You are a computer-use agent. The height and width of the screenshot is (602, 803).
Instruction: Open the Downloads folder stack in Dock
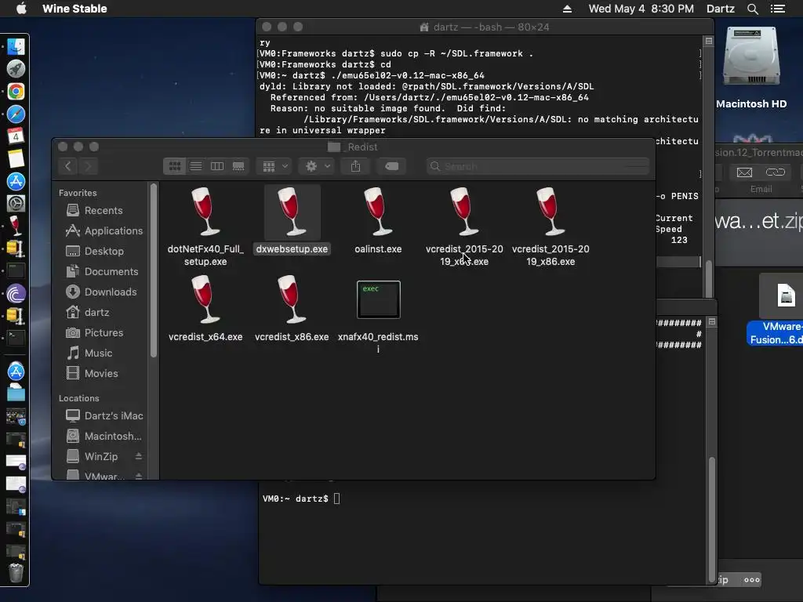click(16, 393)
